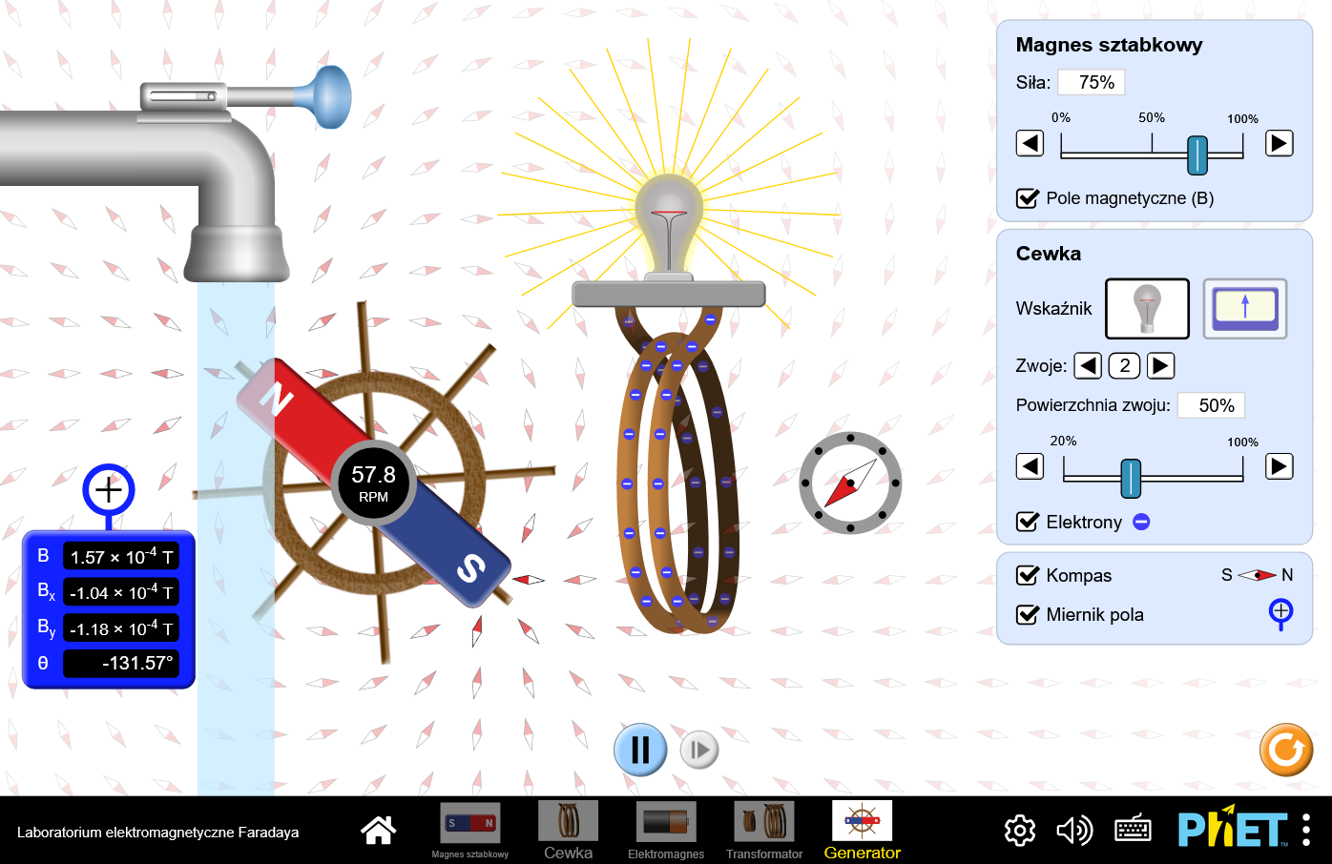Select the light bulb indicator
Screen dimensions: 1332x864
pos(1147,309)
